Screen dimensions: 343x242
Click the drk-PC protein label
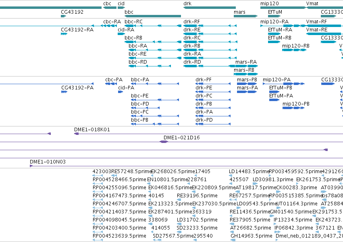[x=204, y=96]
